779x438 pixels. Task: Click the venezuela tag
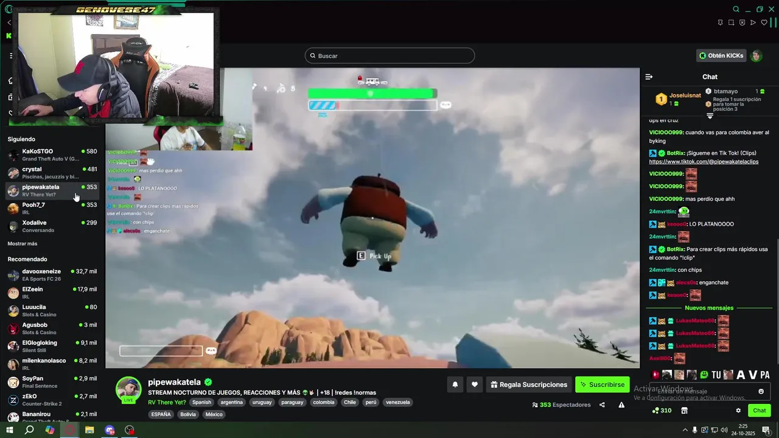click(398, 402)
